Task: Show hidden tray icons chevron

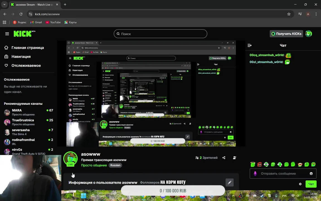Action: 233,196
